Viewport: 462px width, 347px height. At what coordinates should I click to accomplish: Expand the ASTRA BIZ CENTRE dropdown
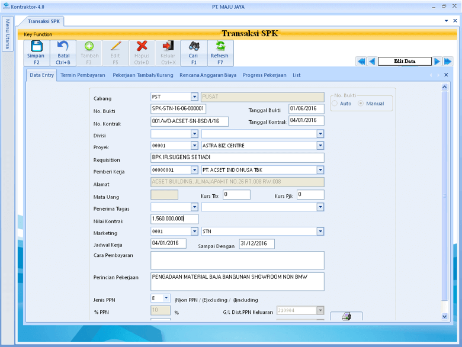(320, 146)
